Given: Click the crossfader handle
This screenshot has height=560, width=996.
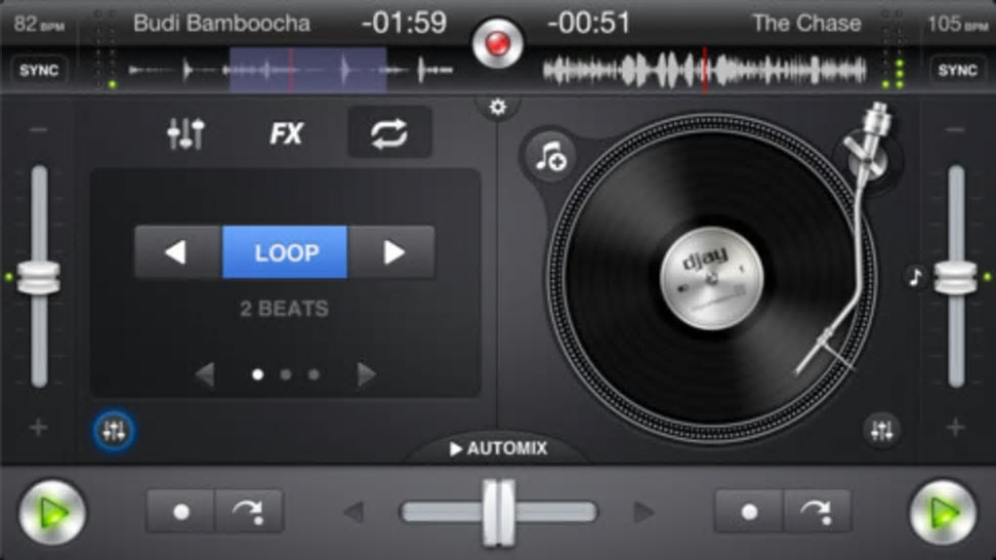Looking at the screenshot, I should click(x=499, y=512).
